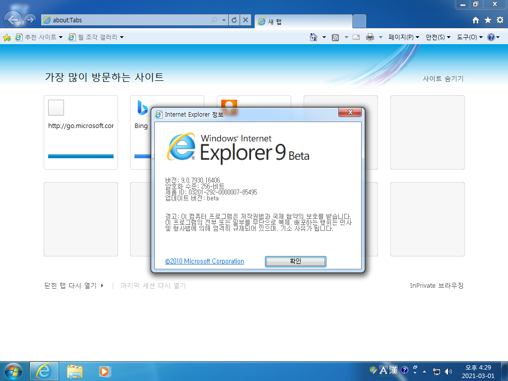
Task: Click the network tray icon
Action: tap(437, 372)
